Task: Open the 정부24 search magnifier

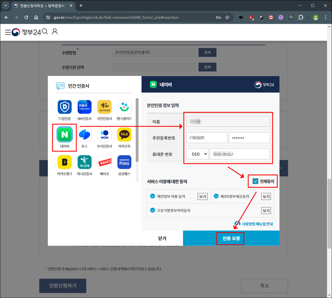Action: (x=45, y=31)
